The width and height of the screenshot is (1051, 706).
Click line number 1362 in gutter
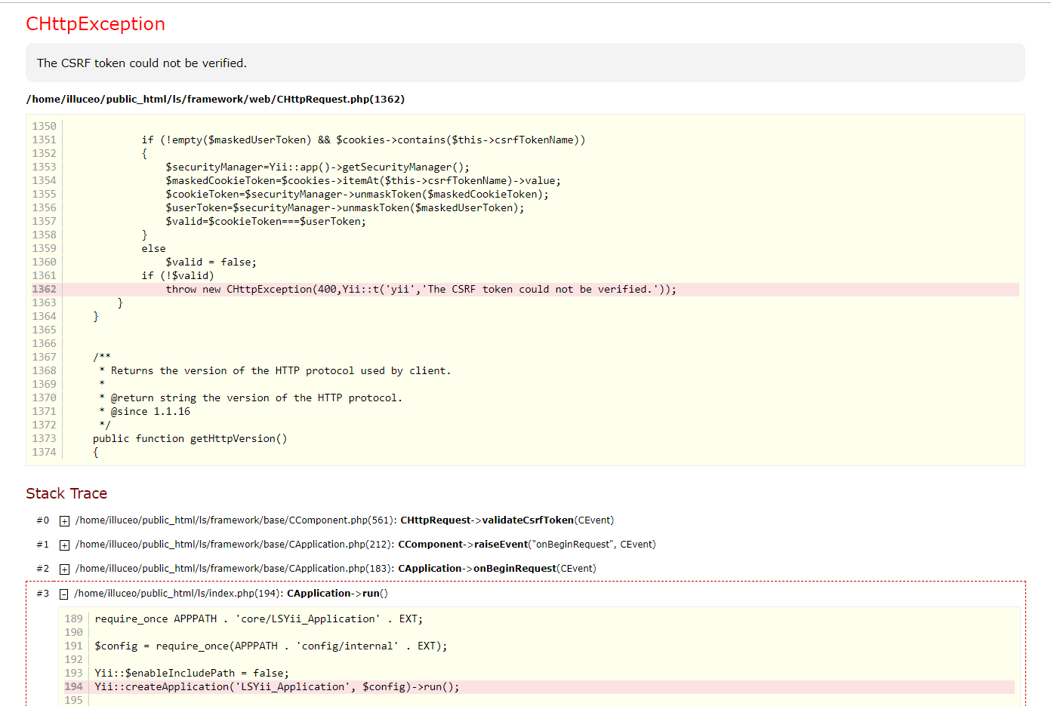coord(44,290)
